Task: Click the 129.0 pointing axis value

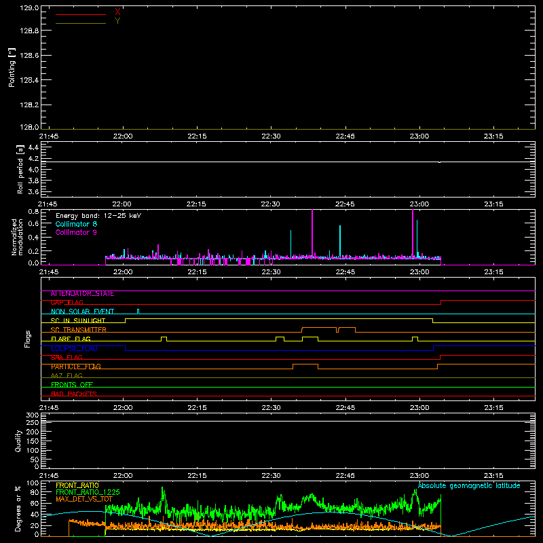Action: point(29,8)
